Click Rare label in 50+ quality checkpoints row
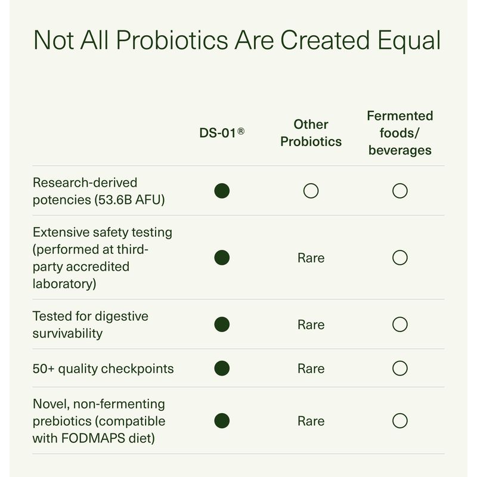Image resolution: width=477 pixels, height=477 pixels. 311,368
